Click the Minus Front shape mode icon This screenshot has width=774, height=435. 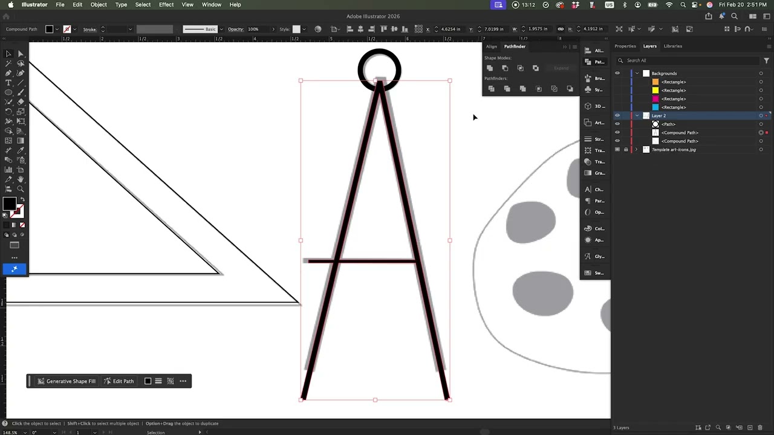505,68
